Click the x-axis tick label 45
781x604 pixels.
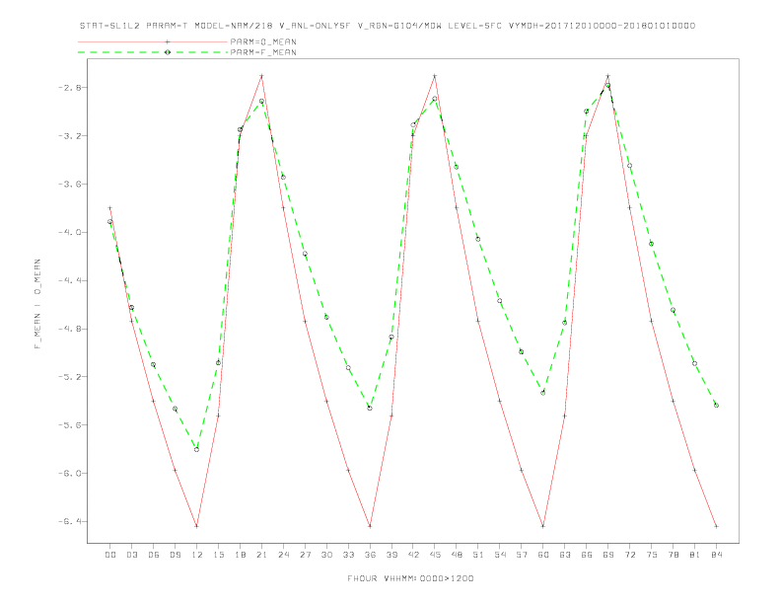coord(435,555)
